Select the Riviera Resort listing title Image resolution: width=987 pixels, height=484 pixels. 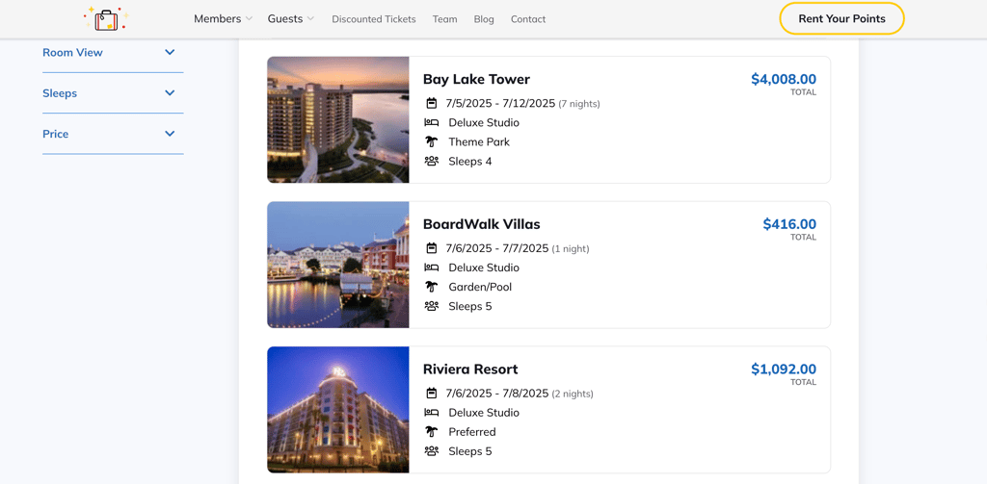click(470, 369)
